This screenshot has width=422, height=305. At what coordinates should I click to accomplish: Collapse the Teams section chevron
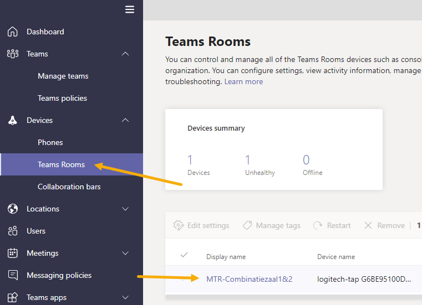point(125,54)
